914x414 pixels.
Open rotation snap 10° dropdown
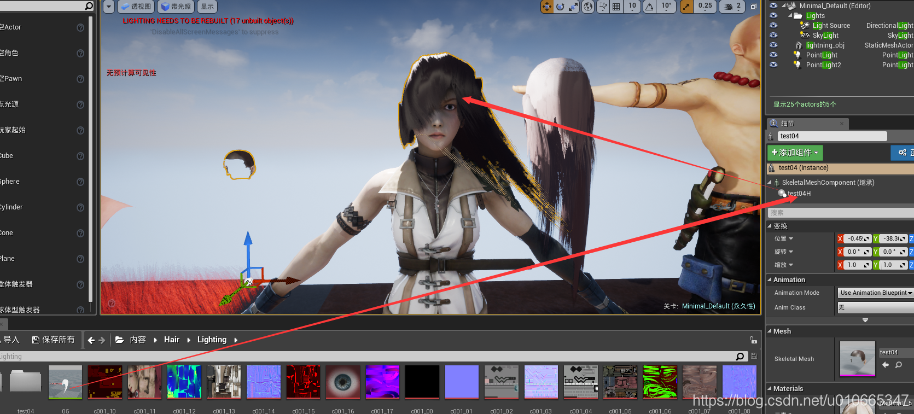[666, 7]
